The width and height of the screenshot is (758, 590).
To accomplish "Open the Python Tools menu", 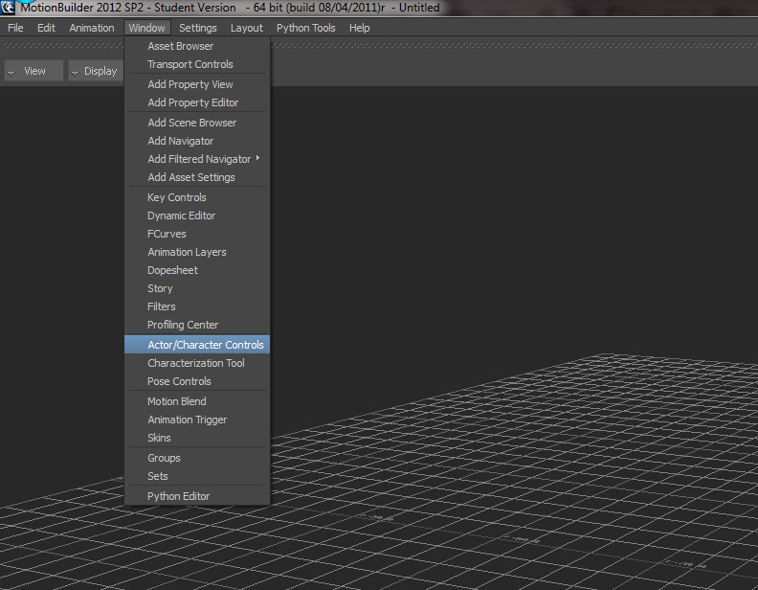I will pyautogui.click(x=306, y=28).
